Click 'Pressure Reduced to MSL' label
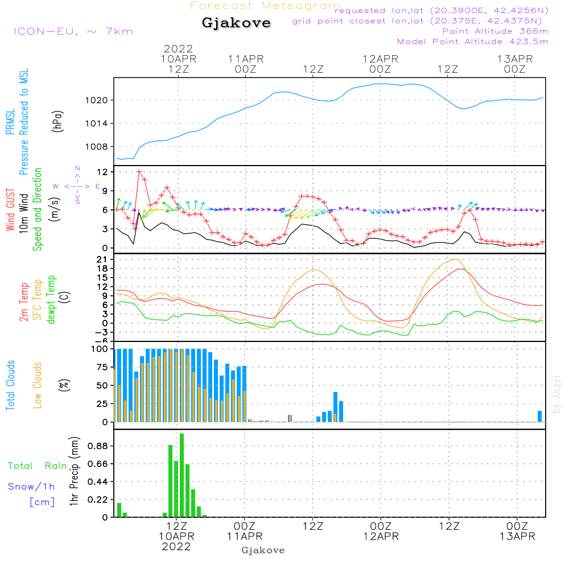Screen dimensions: 569x569 (23, 122)
